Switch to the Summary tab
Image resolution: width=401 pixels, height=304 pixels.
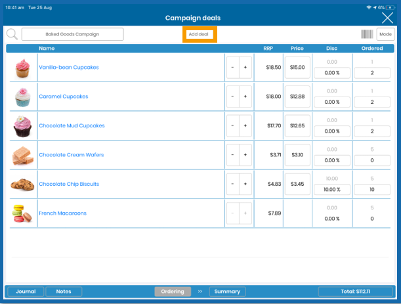tap(227, 292)
